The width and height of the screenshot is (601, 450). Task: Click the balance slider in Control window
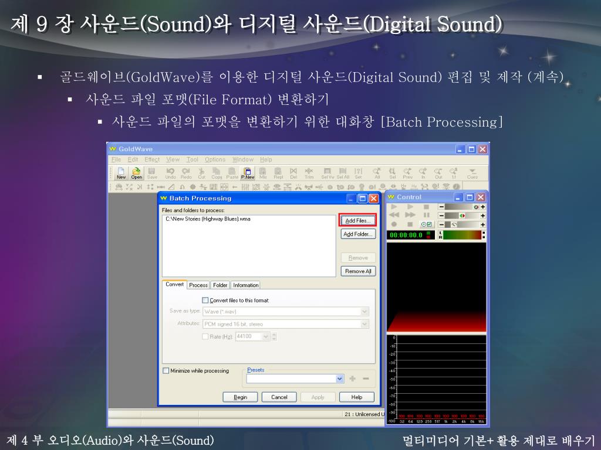click(x=462, y=216)
